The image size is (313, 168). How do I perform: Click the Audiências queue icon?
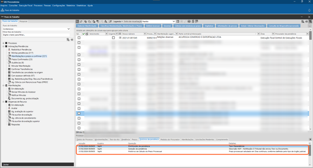(9, 63)
